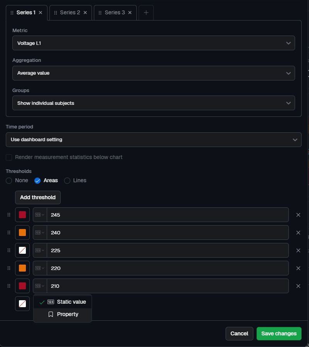Choose Property from the value type menu
The image size is (309, 347).
click(67, 315)
